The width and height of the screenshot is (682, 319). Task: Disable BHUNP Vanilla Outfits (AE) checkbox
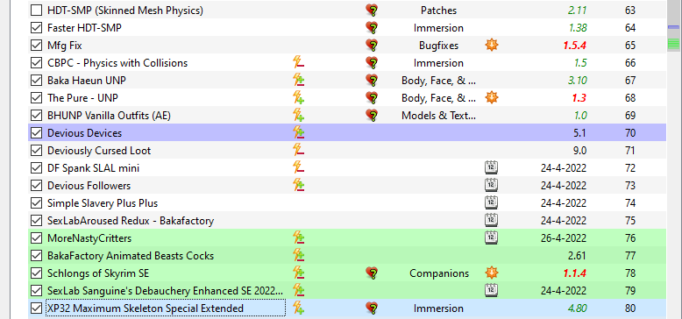click(37, 115)
